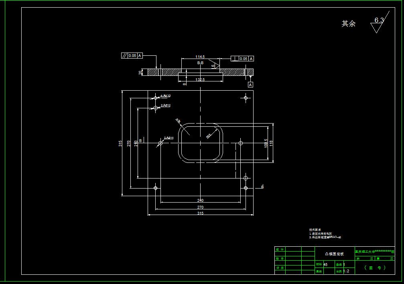The height and width of the screenshot is (284, 404).
Task: Click the material value 45
Action: coord(325,265)
